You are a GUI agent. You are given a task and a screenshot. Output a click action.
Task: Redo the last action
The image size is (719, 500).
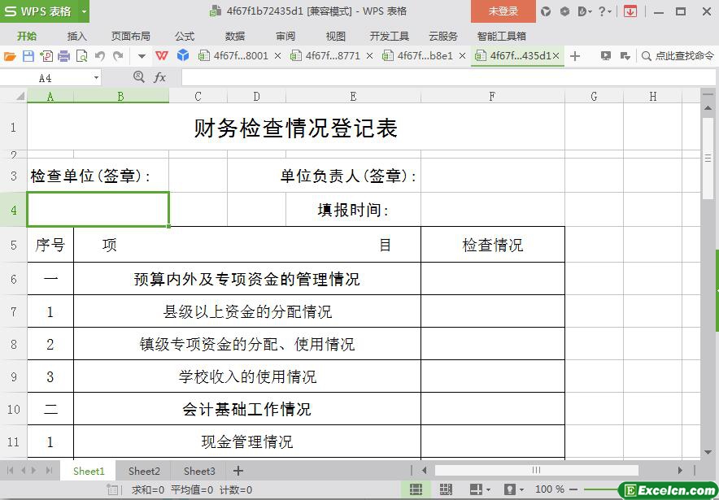pyautogui.click(x=118, y=56)
